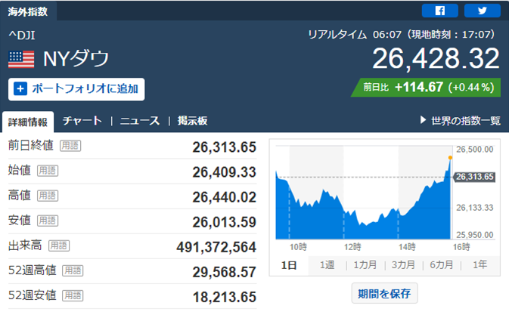Click ポートフォリオに追加 button
The image size is (509, 312).
pyautogui.click(x=76, y=89)
